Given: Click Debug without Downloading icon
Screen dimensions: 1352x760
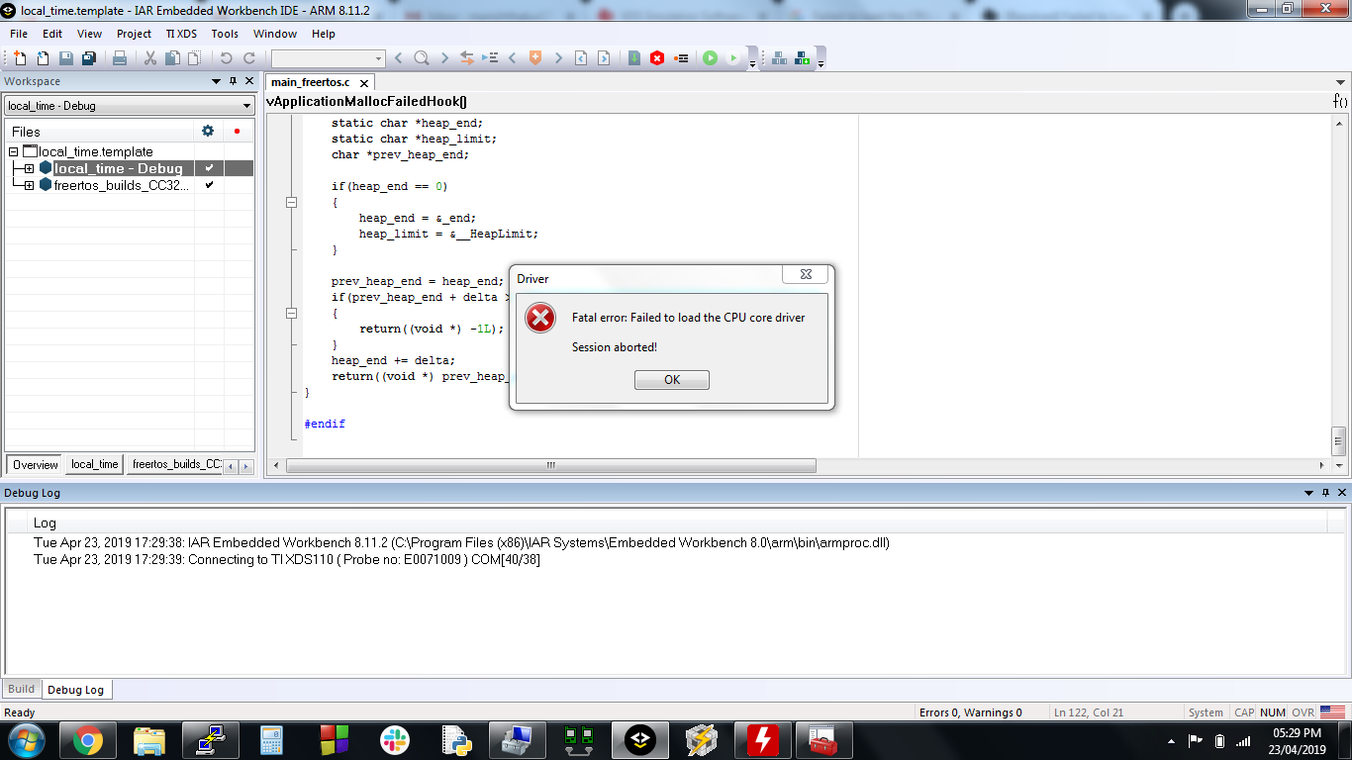Looking at the screenshot, I should point(733,58).
